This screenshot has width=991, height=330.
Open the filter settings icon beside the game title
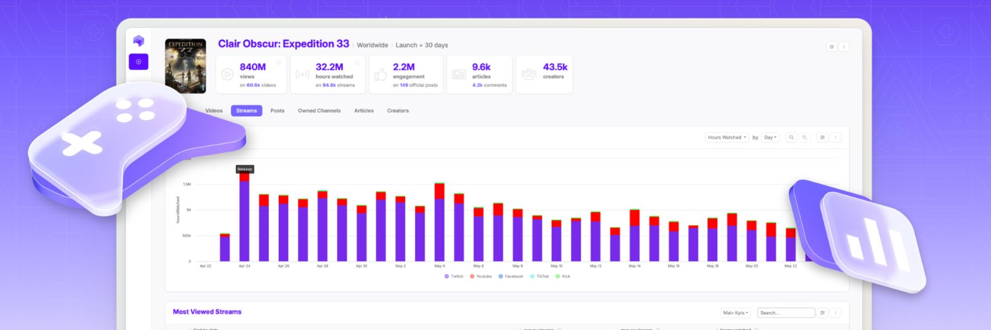[831, 47]
